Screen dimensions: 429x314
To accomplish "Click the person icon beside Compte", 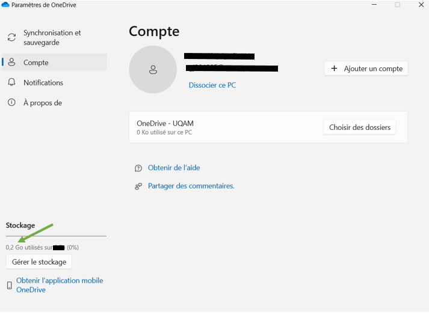I will 11,62.
